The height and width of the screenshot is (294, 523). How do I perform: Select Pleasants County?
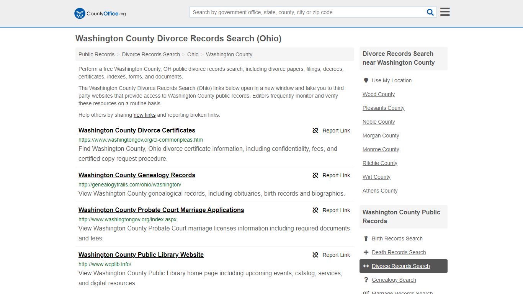(x=384, y=108)
